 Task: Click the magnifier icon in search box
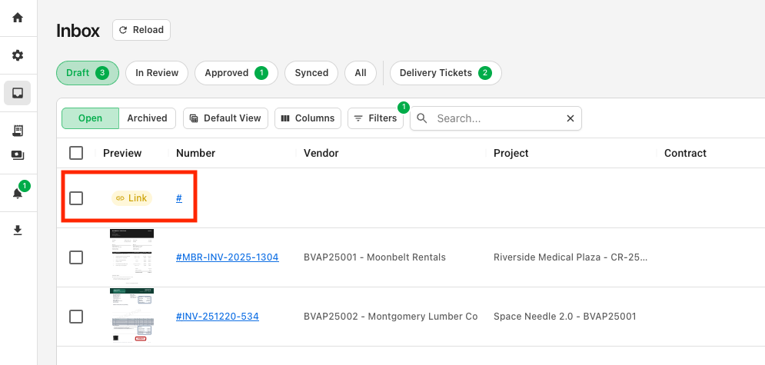coord(422,118)
